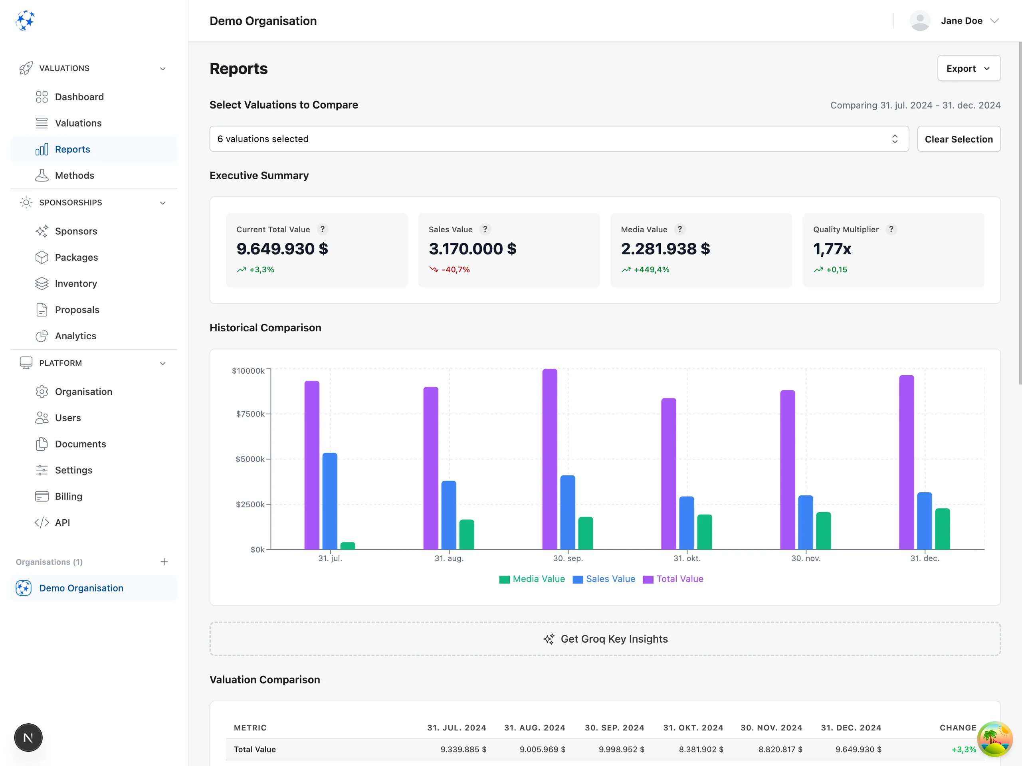Screen dimensions: 1022x766
Task: Click the 31. jul. blue Sales Value bar
Action: (x=330, y=501)
